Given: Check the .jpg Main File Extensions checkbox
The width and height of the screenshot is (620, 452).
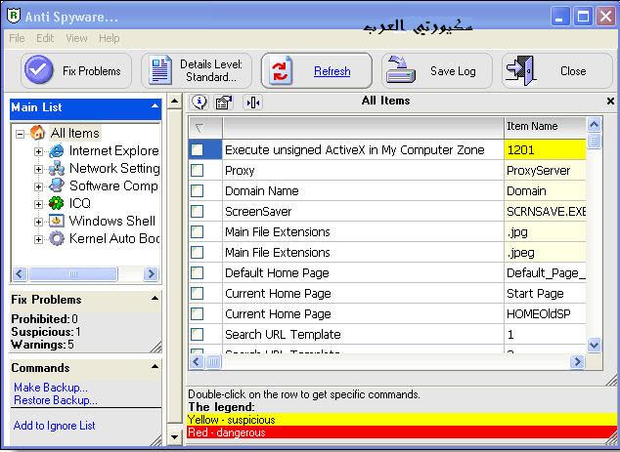Looking at the screenshot, I should point(197,231).
